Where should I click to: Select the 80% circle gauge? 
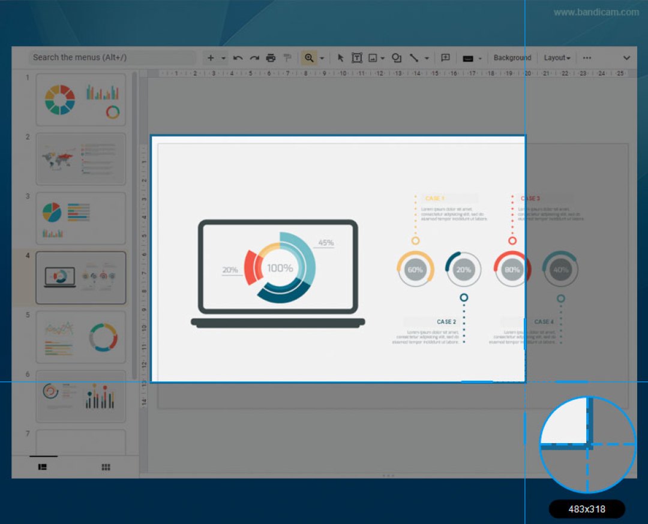512,269
